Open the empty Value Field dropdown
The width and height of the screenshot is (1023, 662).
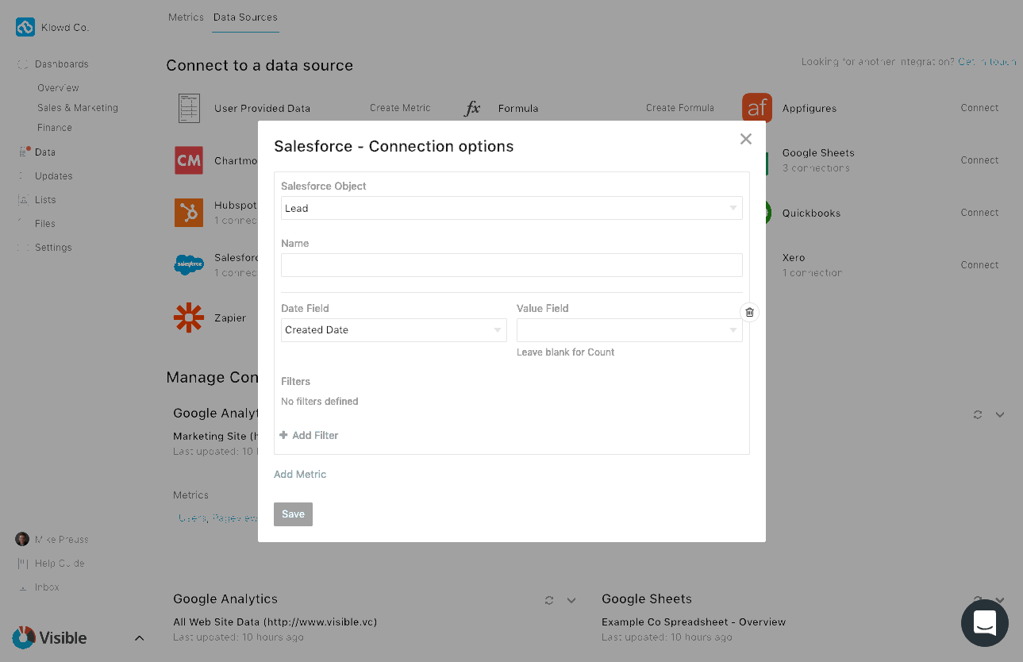(x=629, y=330)
